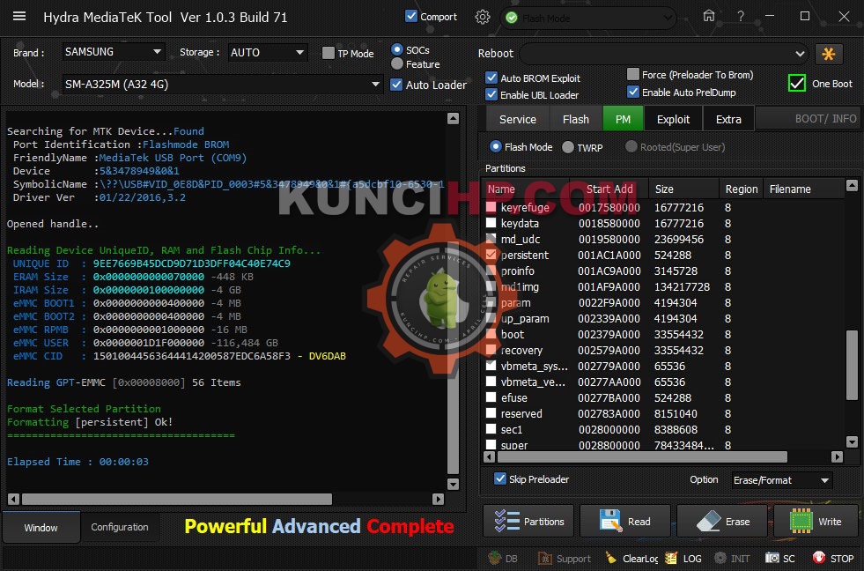Click partition list scroll-down arrow
This screenshot has width=864, height=571.
click(x=852, y=441)
